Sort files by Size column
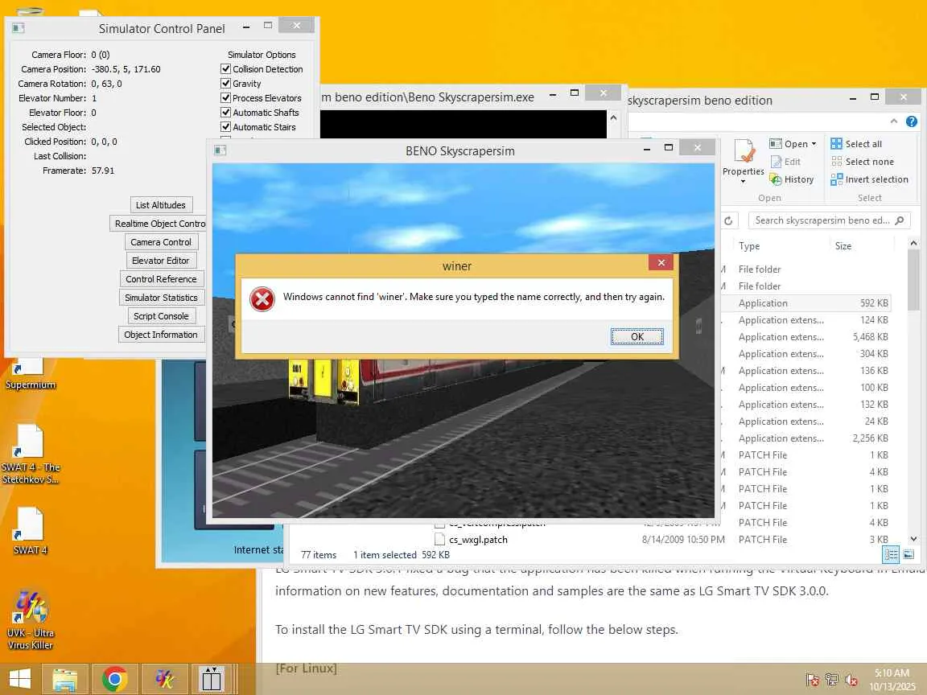The width and height of the screenshot is (927, 695). 843,246
